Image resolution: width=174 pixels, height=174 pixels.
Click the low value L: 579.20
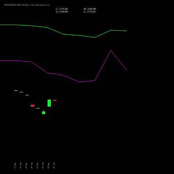pyautogui.click(x=89, y=12)
